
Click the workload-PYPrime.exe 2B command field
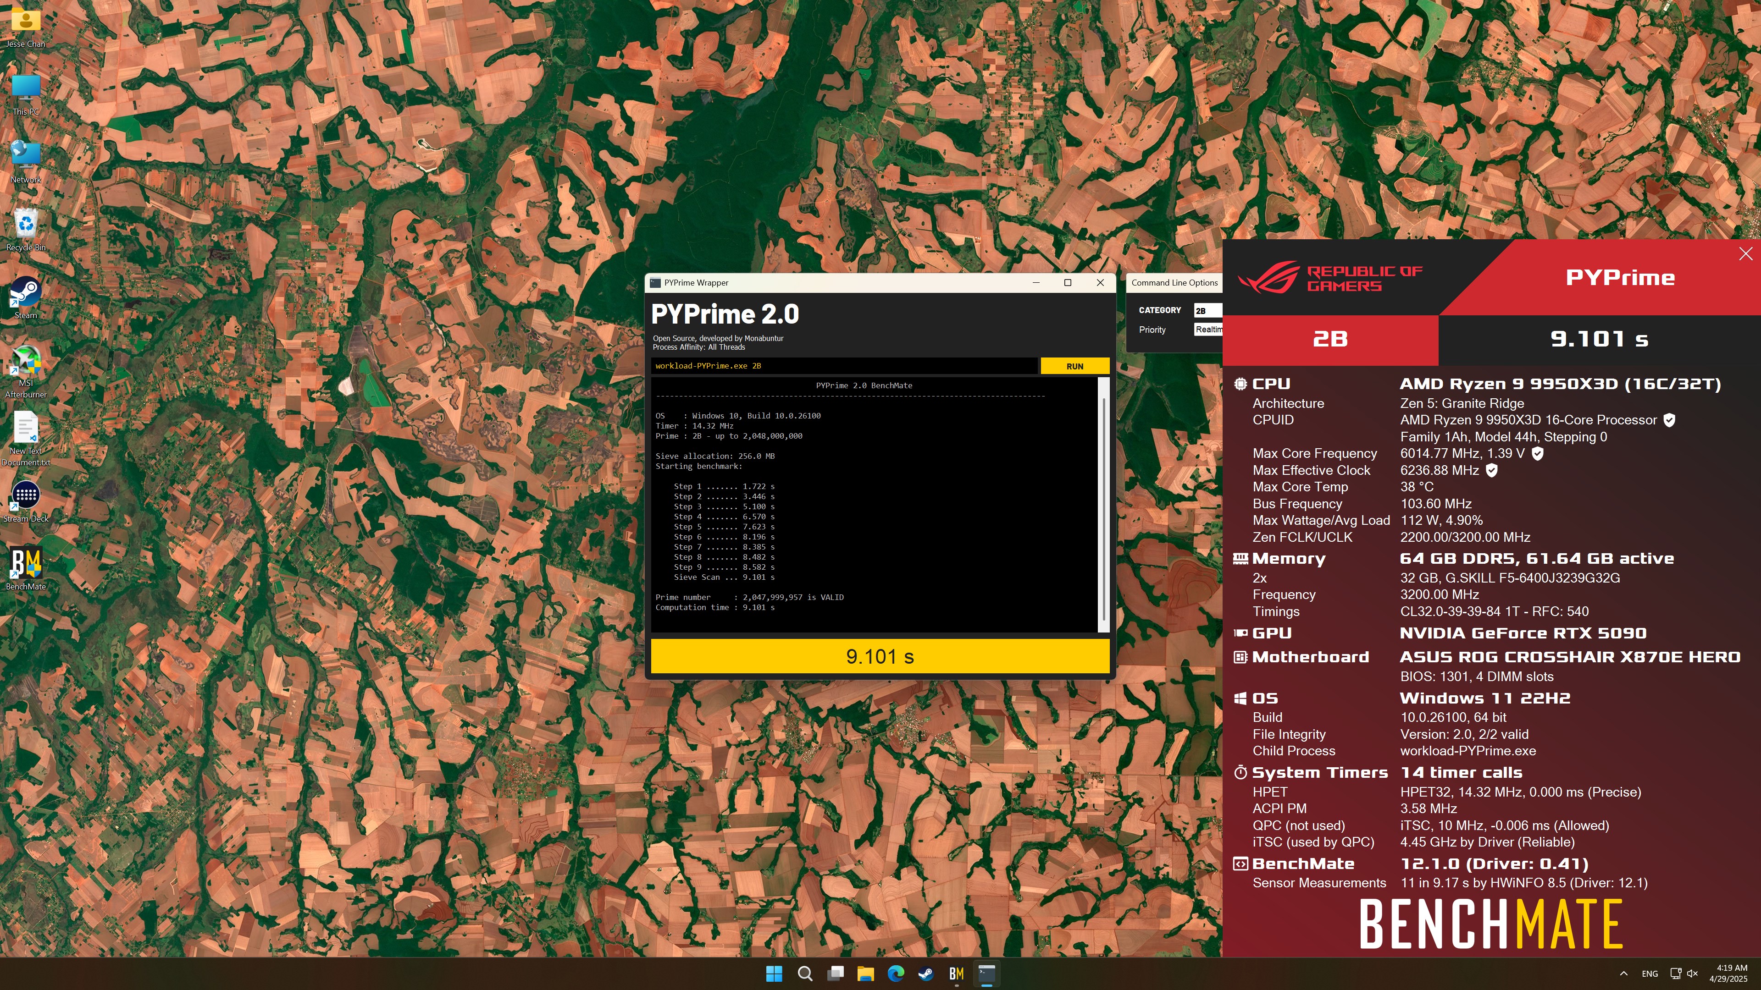pyautogui.click(x=844, y=366)
